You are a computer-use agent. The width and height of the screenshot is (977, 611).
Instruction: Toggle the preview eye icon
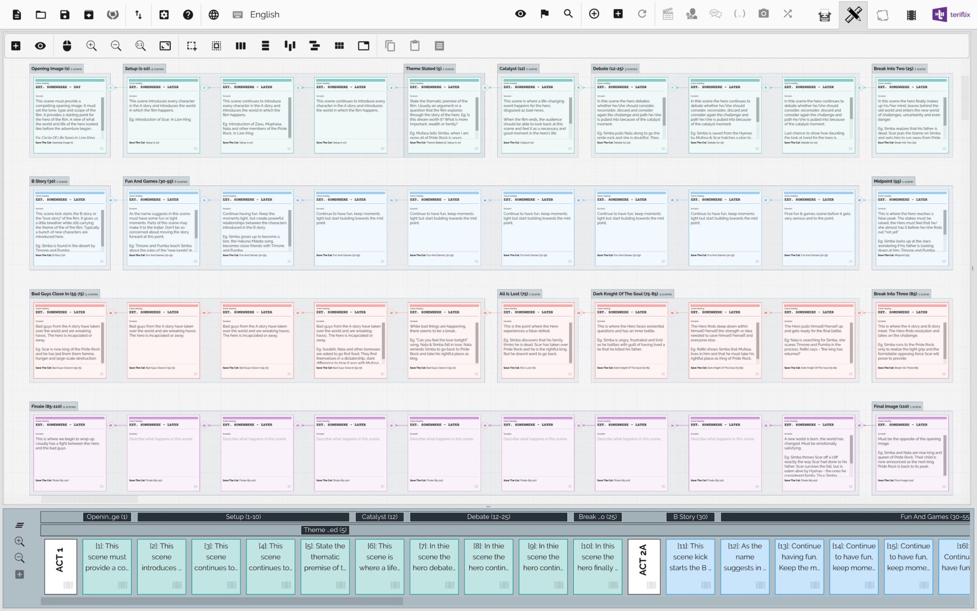(x=520, y=15)
